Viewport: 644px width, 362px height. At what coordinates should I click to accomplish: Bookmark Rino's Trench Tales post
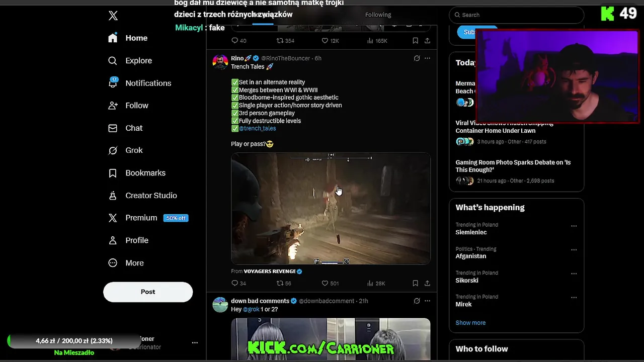[x=415, y=284]
